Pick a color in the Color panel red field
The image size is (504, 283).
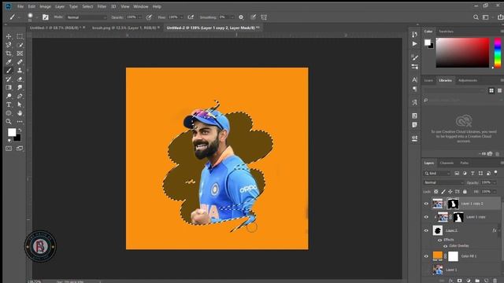(x=462, y=53)
